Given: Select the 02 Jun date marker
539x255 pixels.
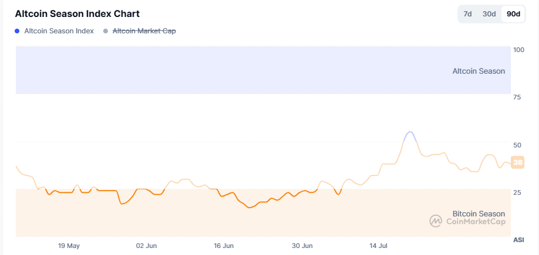Looking at the screenshot, I should click(x=147, y=246).
